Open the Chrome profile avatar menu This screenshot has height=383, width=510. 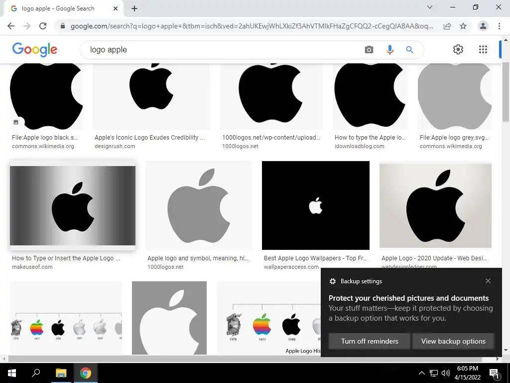pos(483,26)
